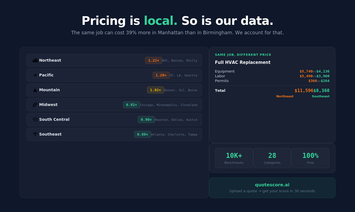Image resolution: width=355 pixels, height=212 pixels.
Task: Click the Upload a quote tagline
Action: 272,191
